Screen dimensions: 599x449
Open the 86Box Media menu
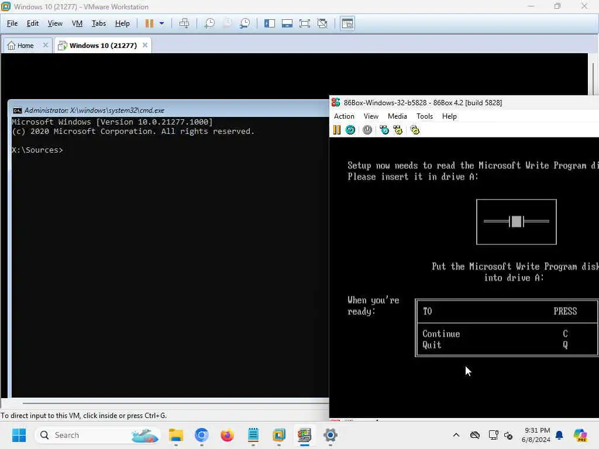pyautogui.click(x=397, y=116)
